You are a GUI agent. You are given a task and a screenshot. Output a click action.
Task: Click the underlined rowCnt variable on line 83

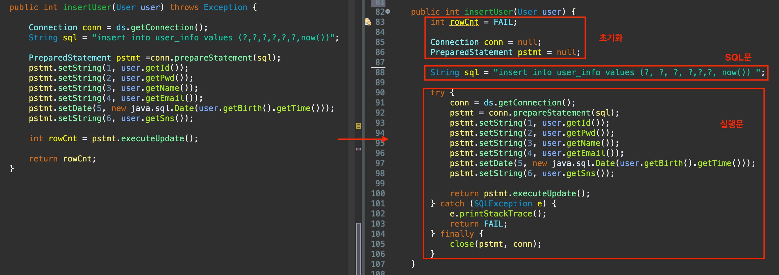(x=464, y=22)
